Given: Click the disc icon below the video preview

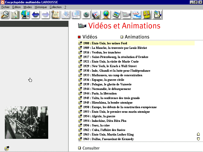Looking at the screenshot, I should point(7,148).
